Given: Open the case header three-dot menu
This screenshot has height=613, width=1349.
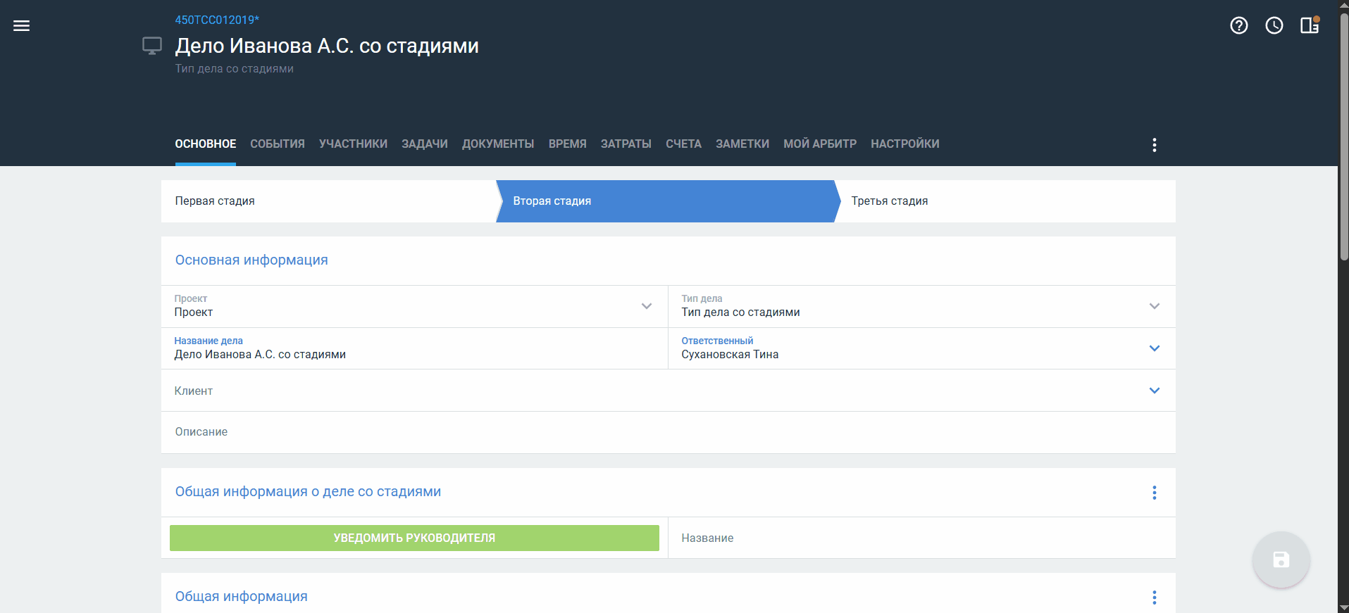Looking at the screenshot, I should [x=1154, y=145].
